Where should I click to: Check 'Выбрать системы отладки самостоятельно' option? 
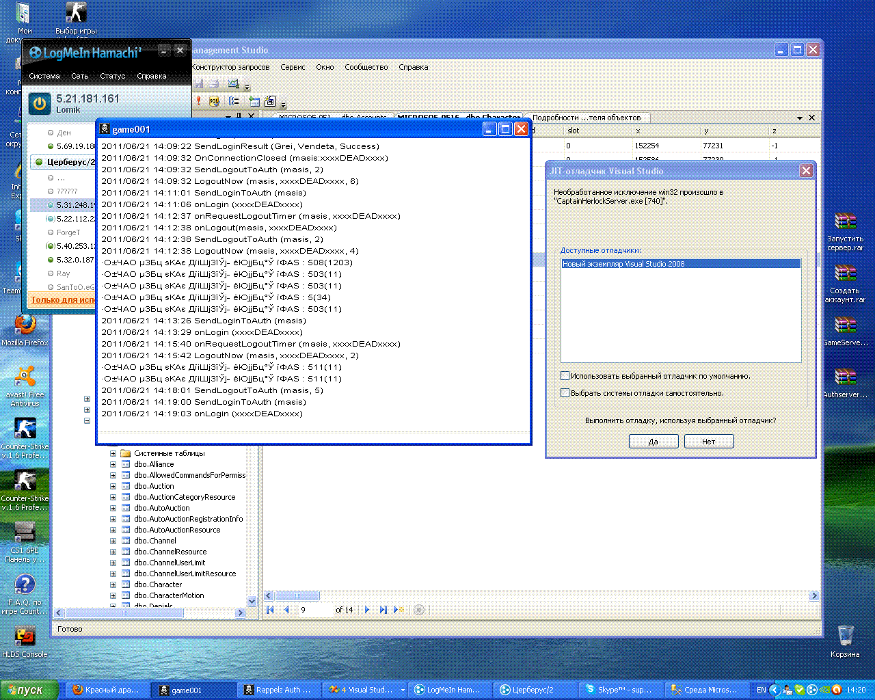565,393
